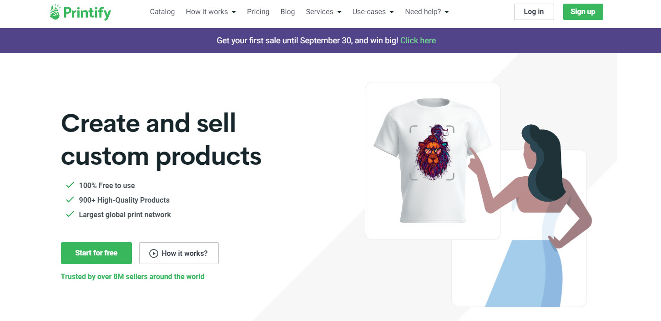Screen dimensions: 661x321
Task: Follow the Click here banner link
Action: (418, 41)
